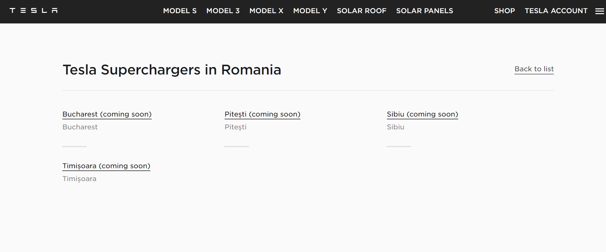This screenshot has height=252, width=606.
Task: Click the gray Pitești city label
Action: (x=236, y=127)
